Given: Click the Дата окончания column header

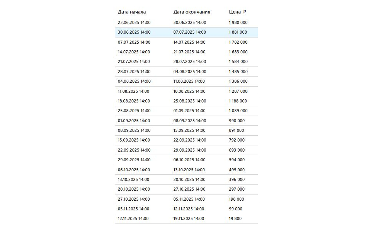Looking at the screenshot, I should click(192, 12).
